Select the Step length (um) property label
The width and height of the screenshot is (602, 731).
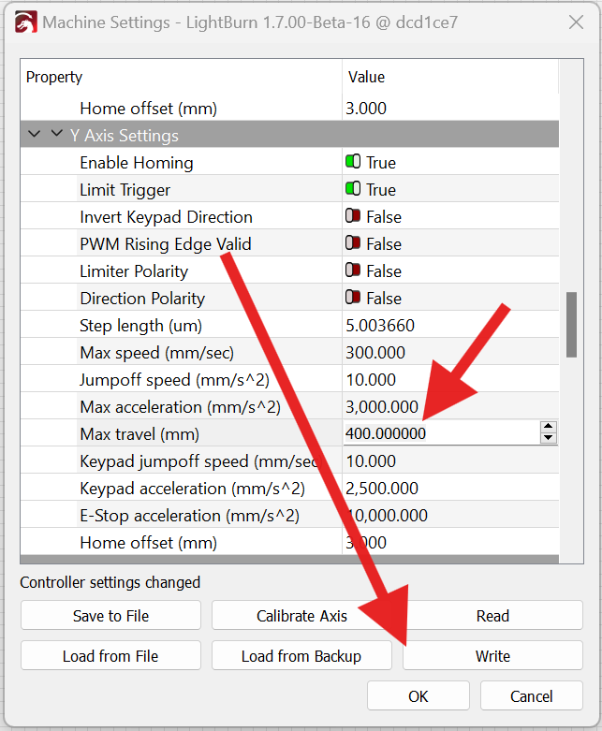click(x=140, y=326)
